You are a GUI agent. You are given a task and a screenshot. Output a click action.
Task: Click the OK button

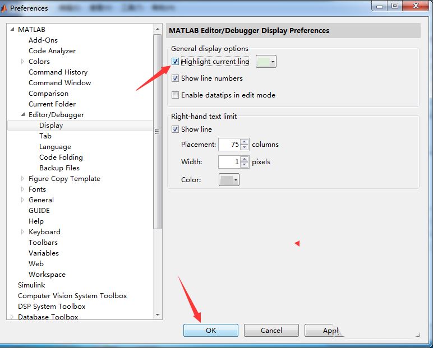click(211, 330)
